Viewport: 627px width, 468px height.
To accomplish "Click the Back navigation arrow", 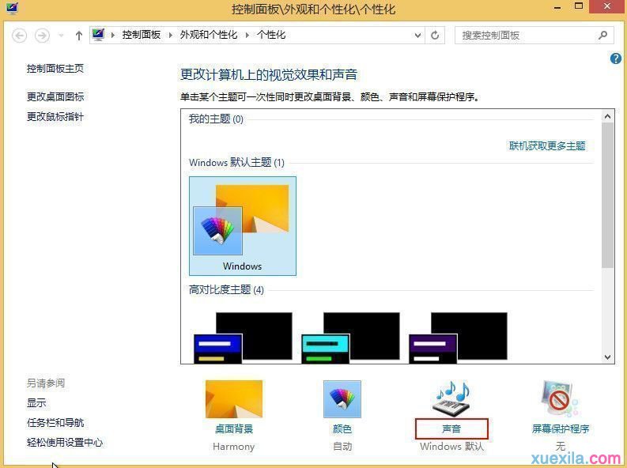I will coord(19,36).
